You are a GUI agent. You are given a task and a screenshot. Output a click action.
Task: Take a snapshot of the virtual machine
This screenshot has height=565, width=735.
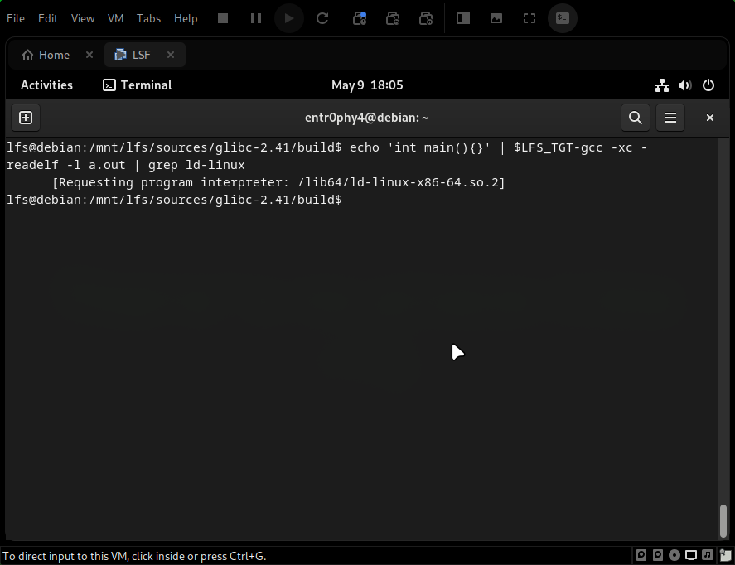360,17
